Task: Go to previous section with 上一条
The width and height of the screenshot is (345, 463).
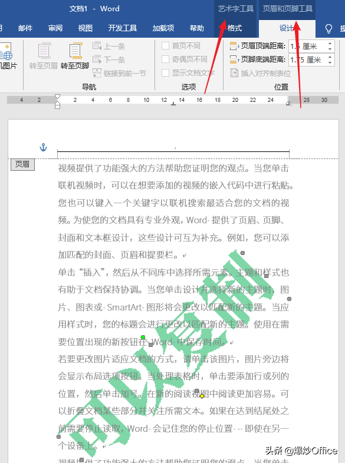Action: click(x=109, y=46)
